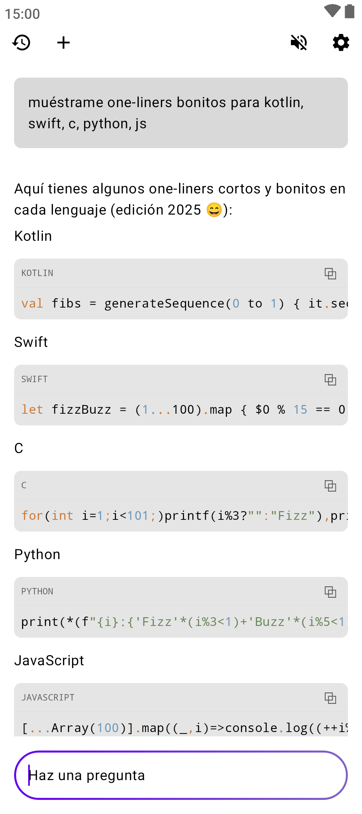Tap the Kotlin generateSequence code line
Viewport: 362px width, 814px height.
pyautogui.click(x=181, y=304)
